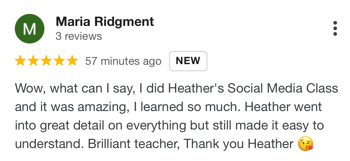View the reviewer's "3 reviews" link
350x161 pixels.
tap(79, 36)
